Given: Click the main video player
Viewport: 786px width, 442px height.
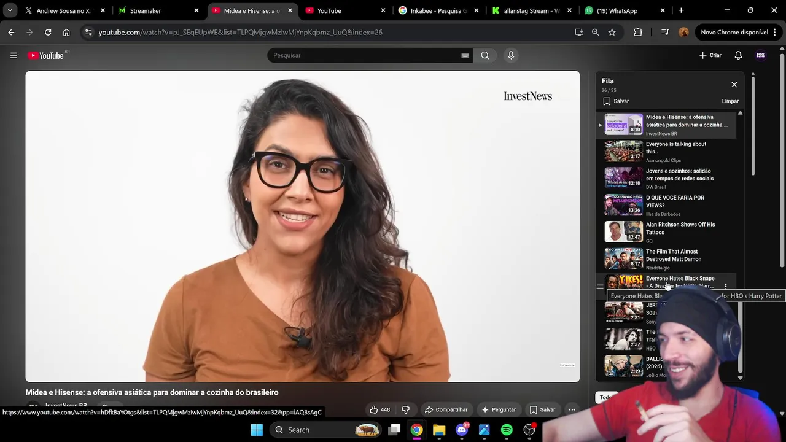Looking at the screenshot, I should pos(302,227).
